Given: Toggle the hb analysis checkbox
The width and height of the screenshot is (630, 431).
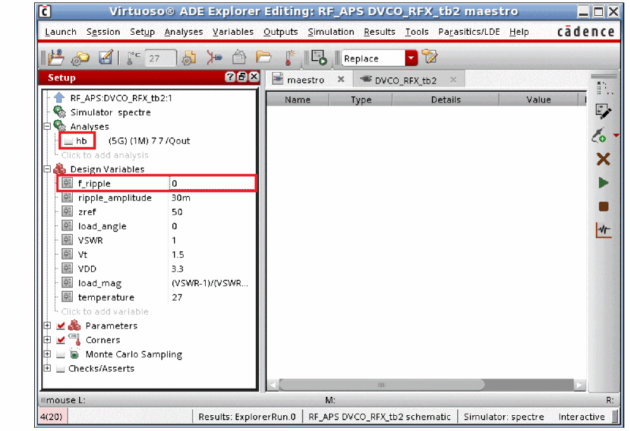Looking at the screenshot, I should 69,141.
